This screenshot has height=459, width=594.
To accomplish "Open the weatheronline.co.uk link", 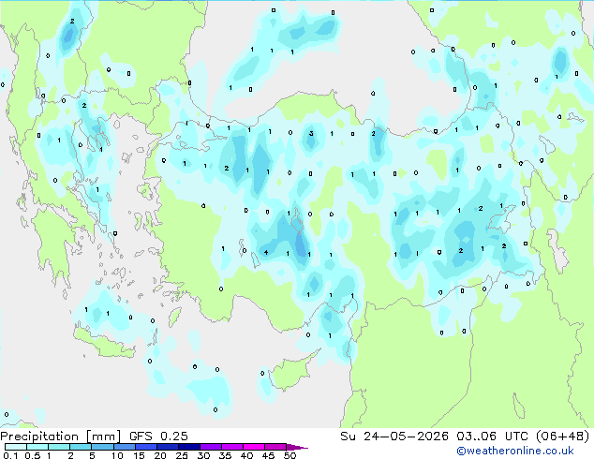I will pos(515,451).
